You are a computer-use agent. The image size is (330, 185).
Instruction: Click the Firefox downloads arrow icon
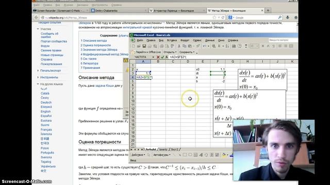click(288, 17)
